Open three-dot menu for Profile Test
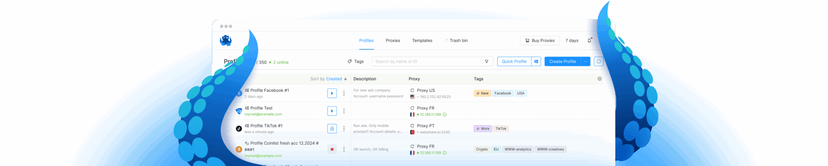Image resolution: width=828 pixels, height=166 pixels. (344, 111)
